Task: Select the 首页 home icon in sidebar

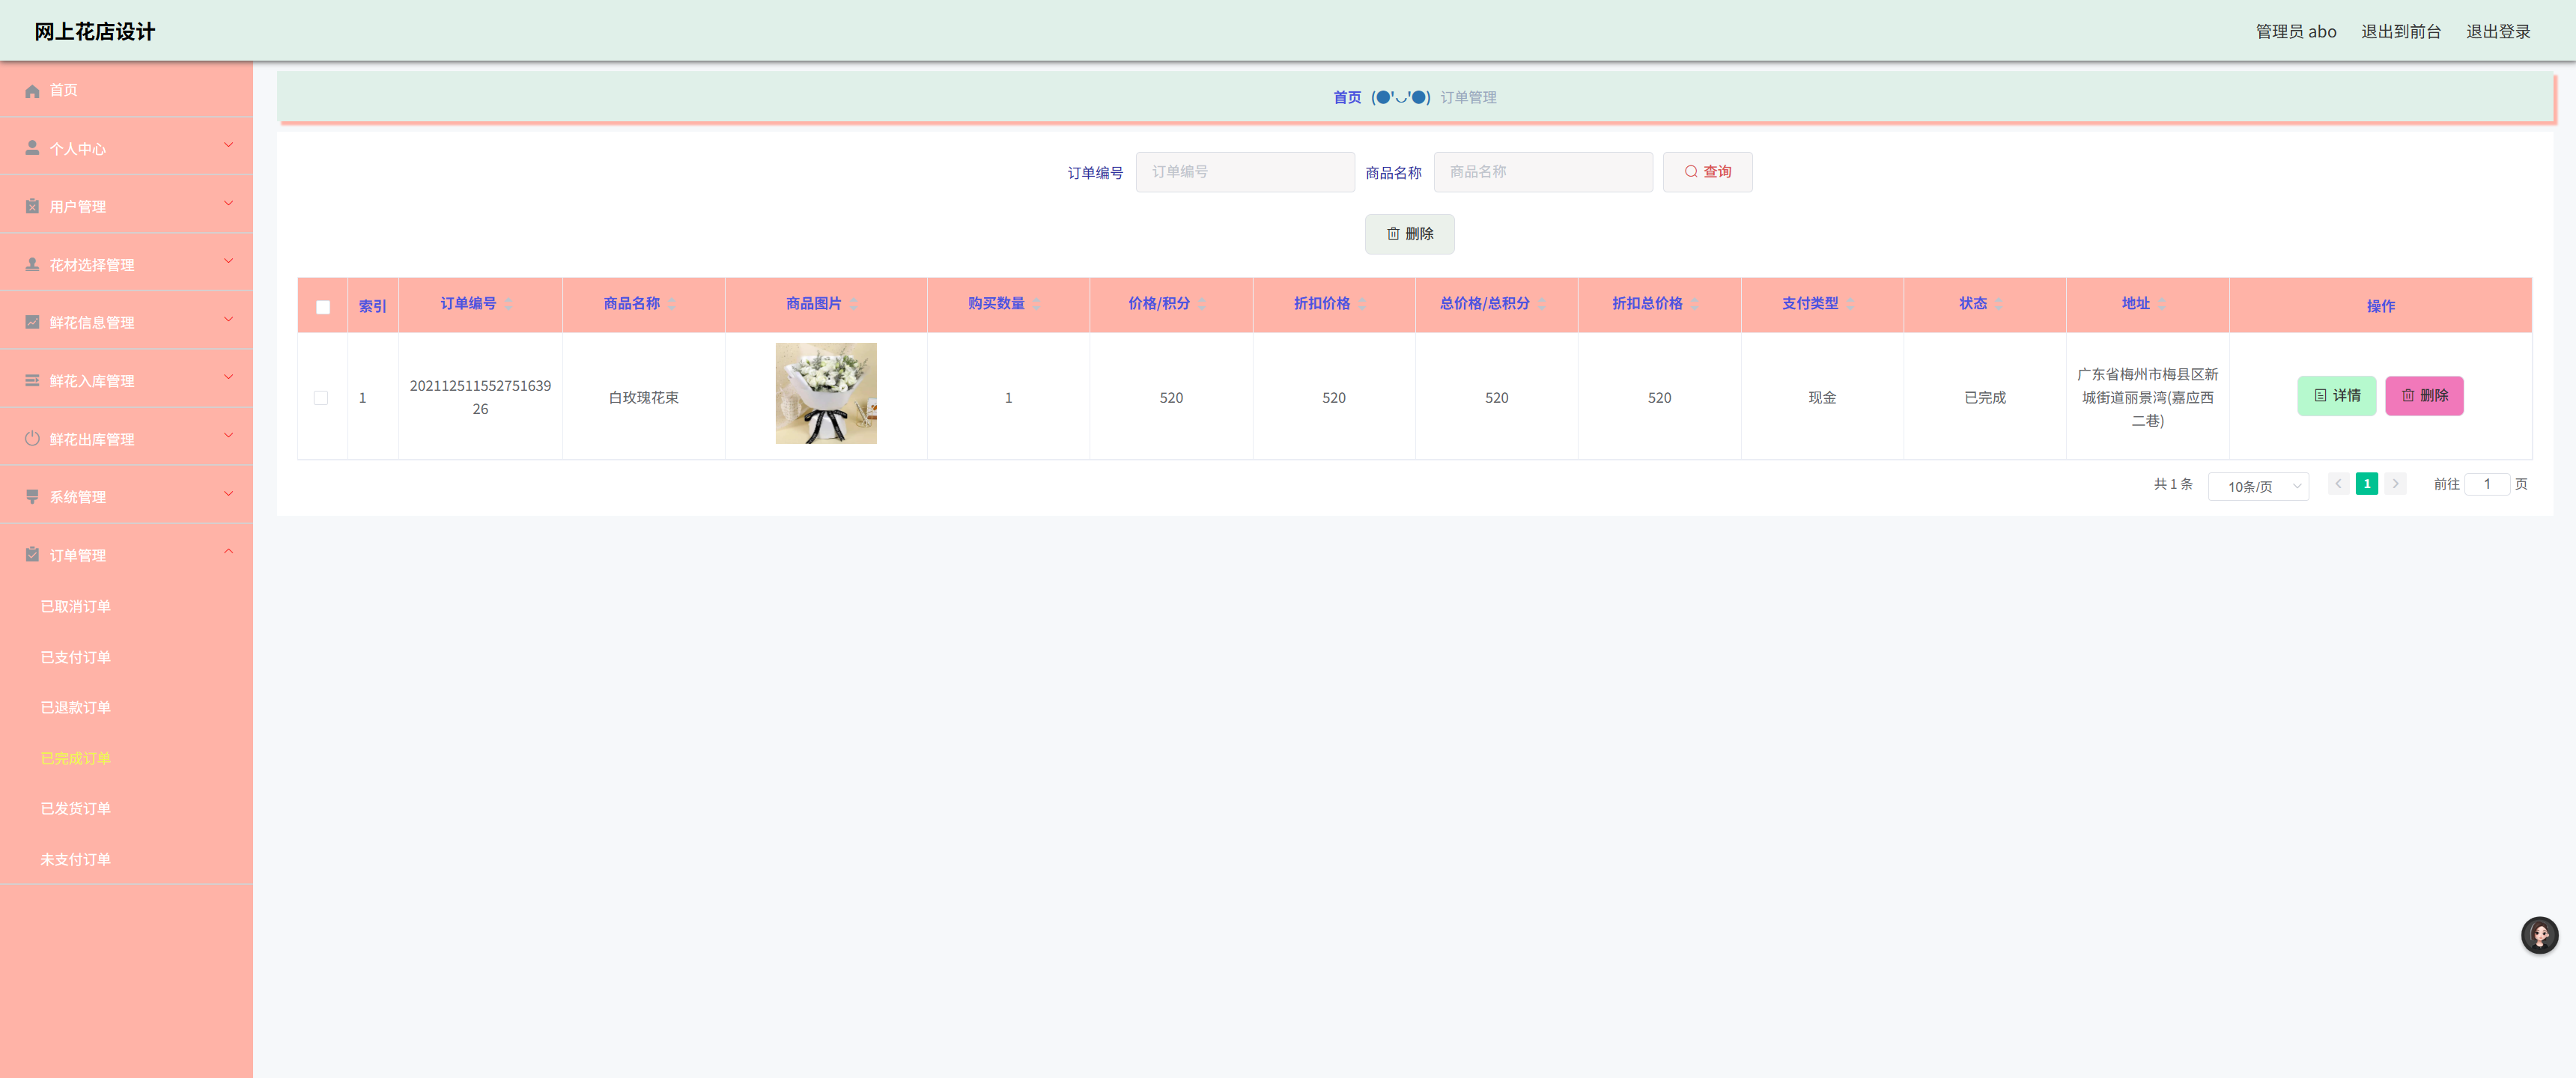Action: pyautogui.click(x=31, y=90)
